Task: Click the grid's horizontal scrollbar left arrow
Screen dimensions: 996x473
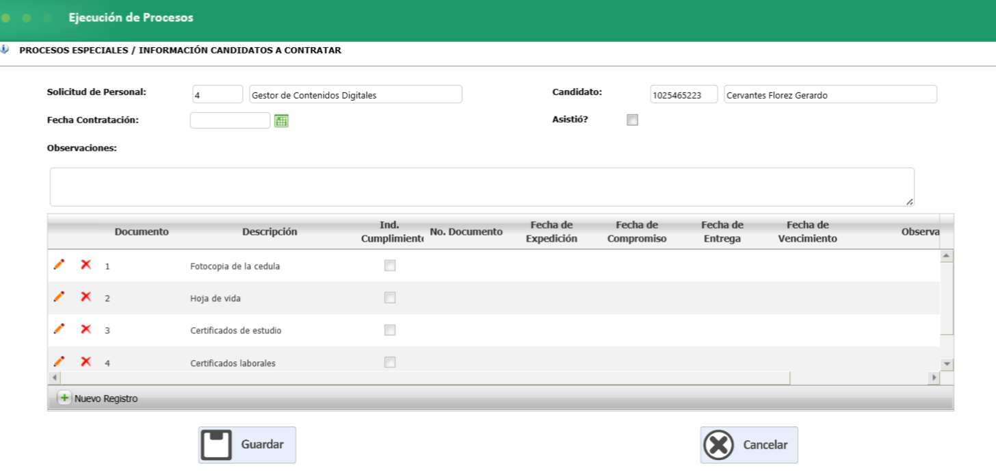Action: tap(55, 378)
